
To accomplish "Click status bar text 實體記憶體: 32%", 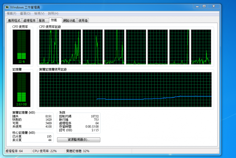I will point(78,151).
